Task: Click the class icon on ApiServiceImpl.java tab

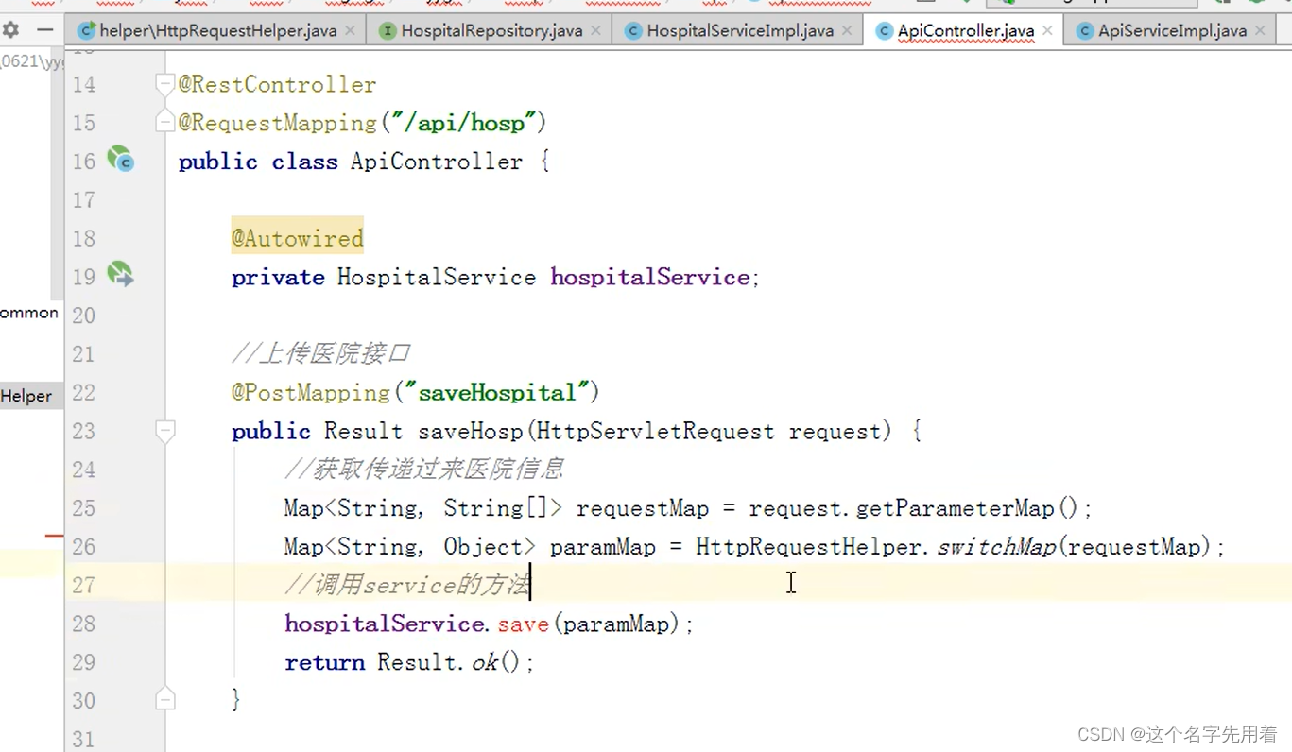Action: coord(1084,31)
